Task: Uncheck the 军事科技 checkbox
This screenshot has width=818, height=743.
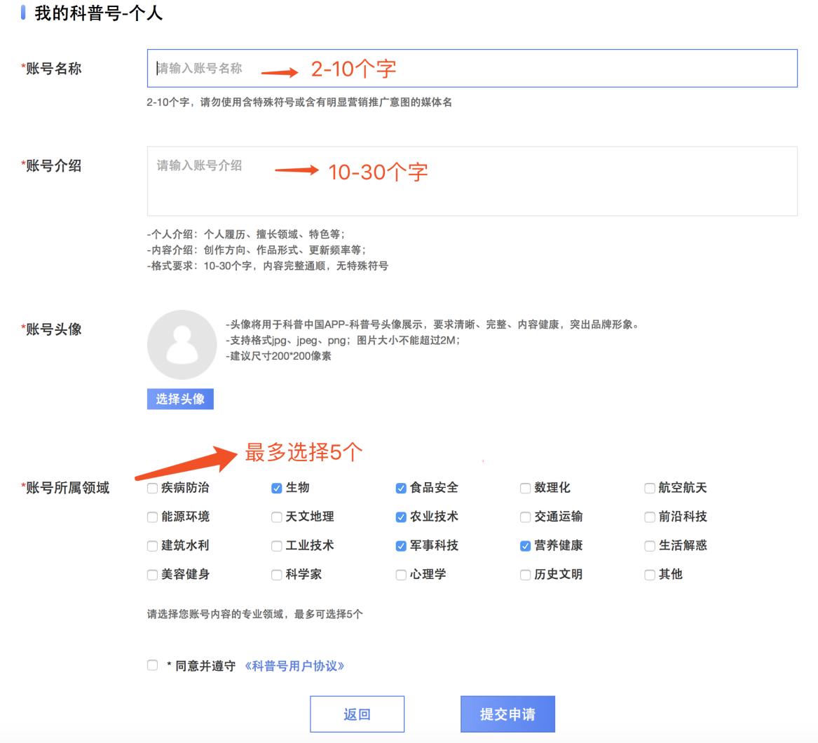Action: [x=401, y=546]
